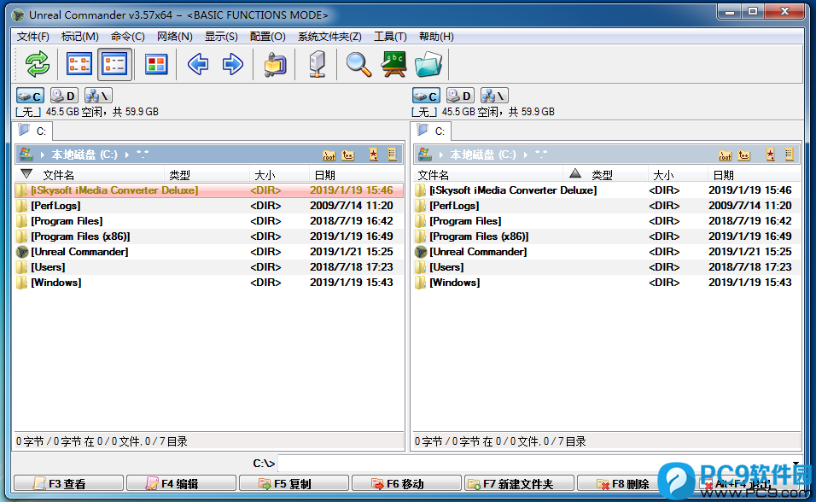
Task: Show folder history list in right panel
Action: pos(789,155)
